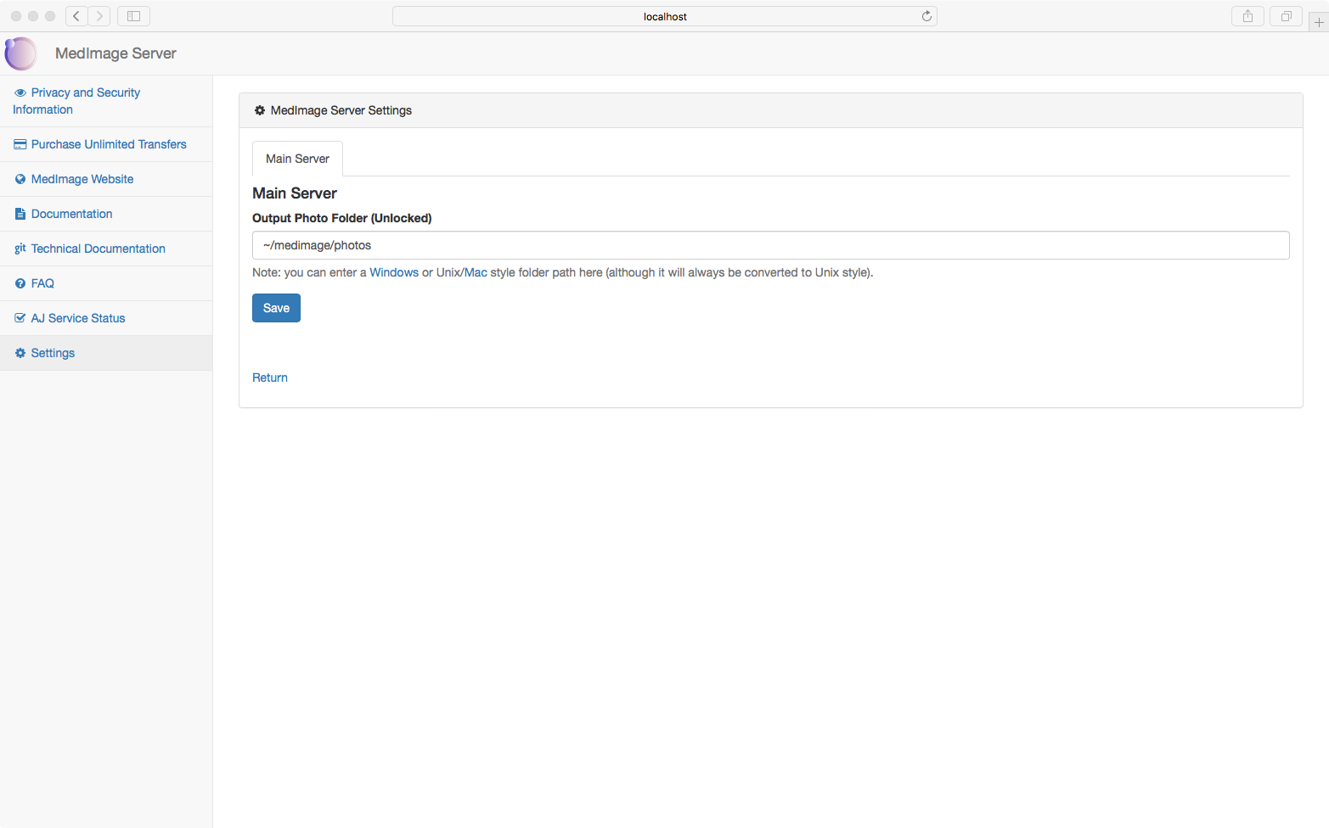Open a new tab with the plus button
The image size is (1329, 828).
(x=1319, y=22)
